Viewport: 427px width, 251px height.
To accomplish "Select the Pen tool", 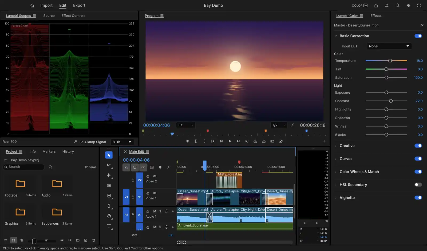I will [x=109, y=206].
